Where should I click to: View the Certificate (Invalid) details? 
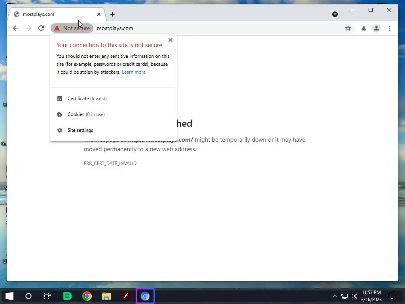pyautogui.click(x=114, y=99)
